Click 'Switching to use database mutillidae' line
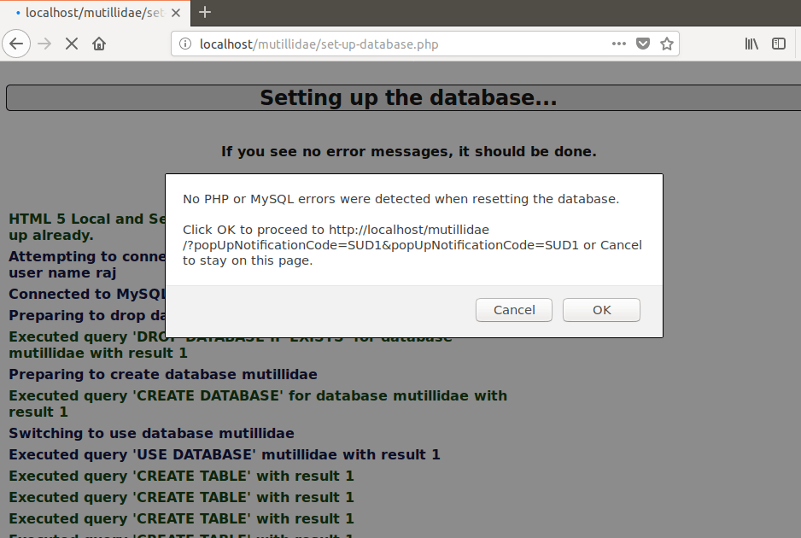 click(x=151, y=433)
